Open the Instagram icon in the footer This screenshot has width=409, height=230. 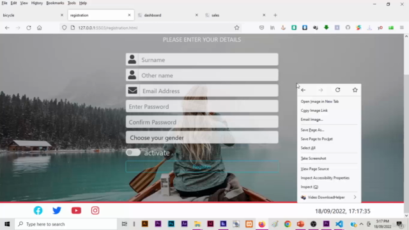click(95, 210)
